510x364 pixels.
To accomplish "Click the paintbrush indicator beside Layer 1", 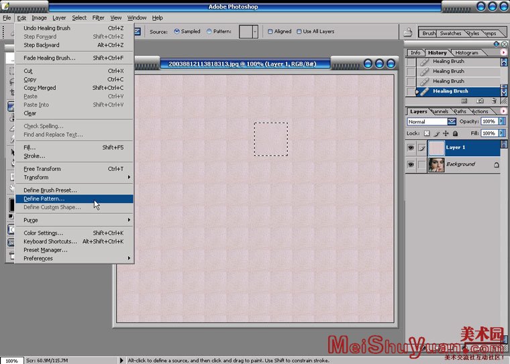I will 422,148.
